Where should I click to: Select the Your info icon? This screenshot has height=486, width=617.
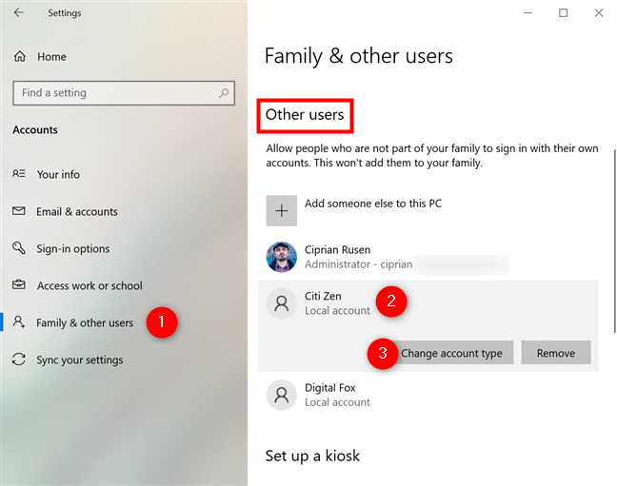point(19,174)
